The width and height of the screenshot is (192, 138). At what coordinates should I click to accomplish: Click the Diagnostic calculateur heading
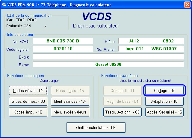96,26
